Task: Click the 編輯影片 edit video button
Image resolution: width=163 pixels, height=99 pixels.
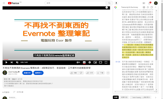Action: pyautogui.click(x=38, y=73)
